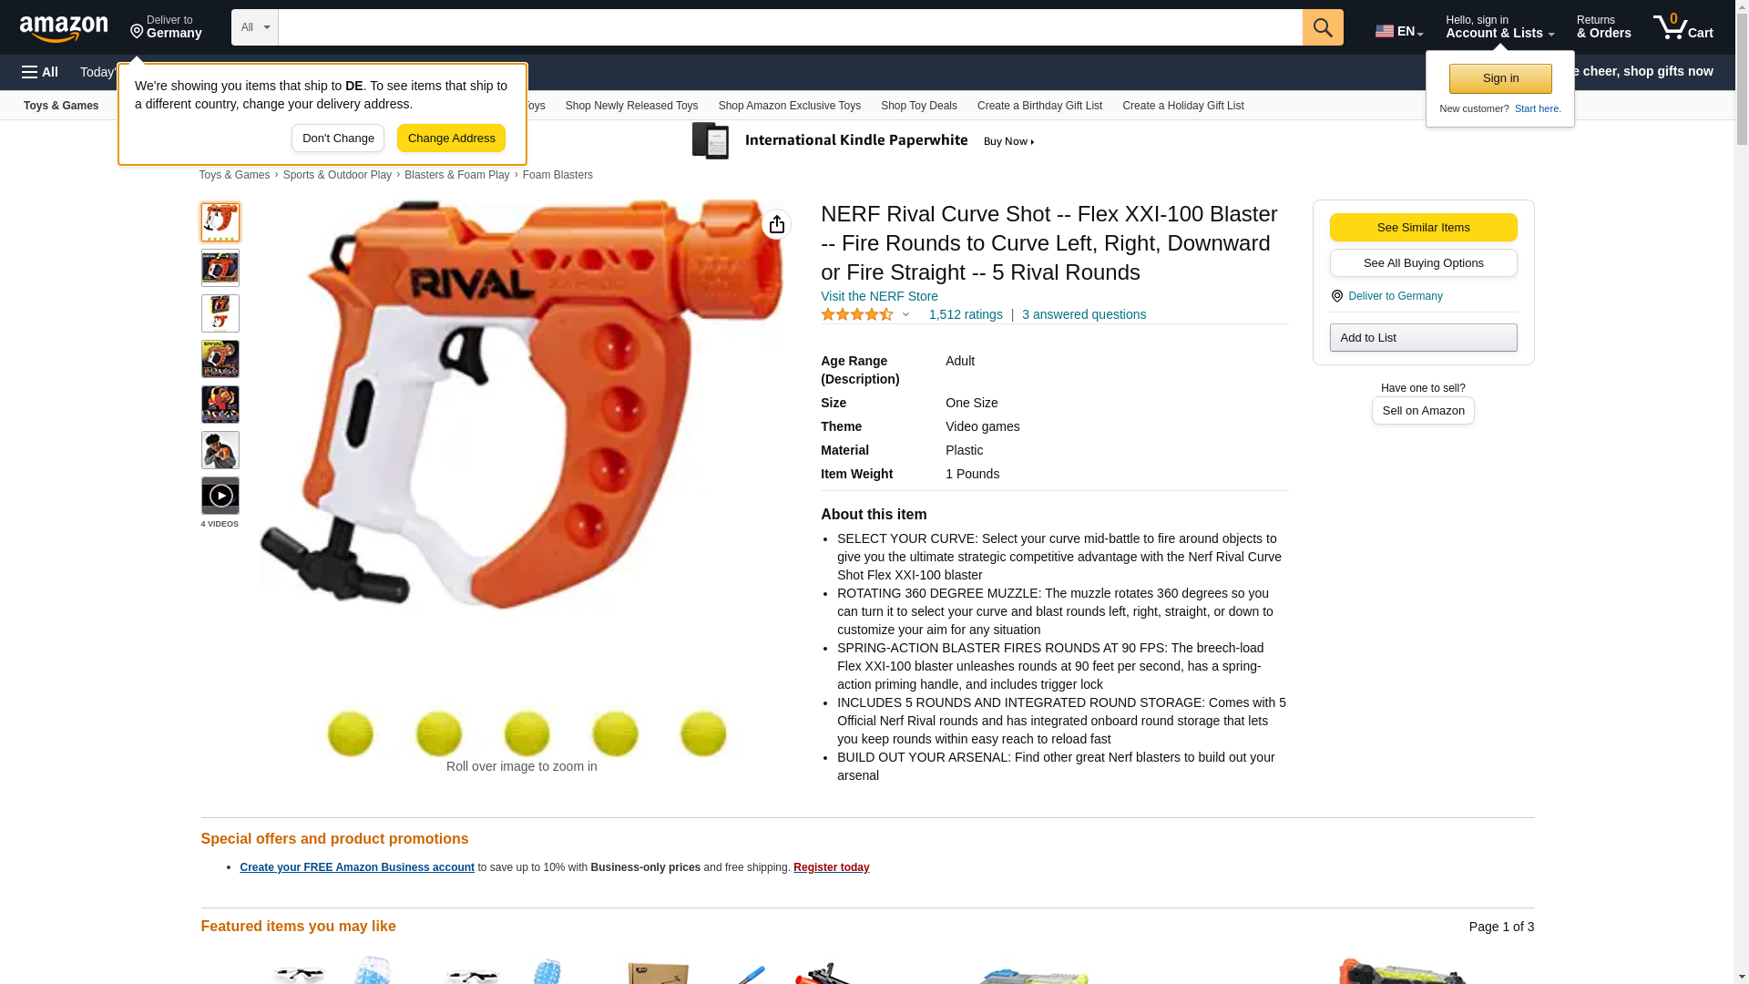
Task: Open the EN language selector
Action: 1399,31
